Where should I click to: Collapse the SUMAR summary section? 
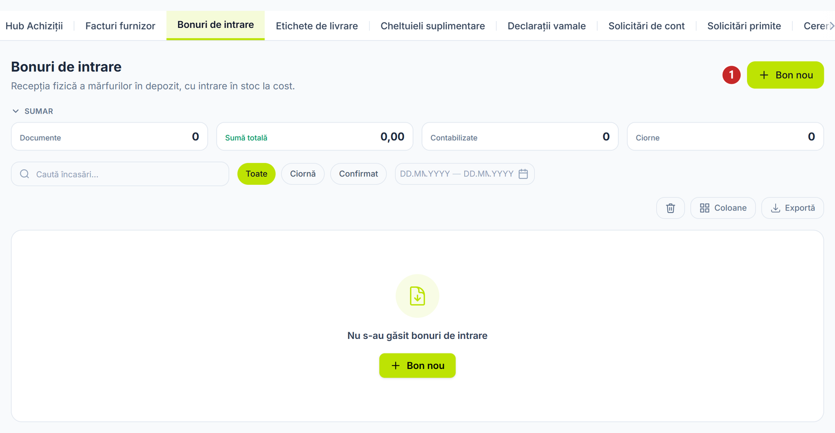tap(33, 111)
